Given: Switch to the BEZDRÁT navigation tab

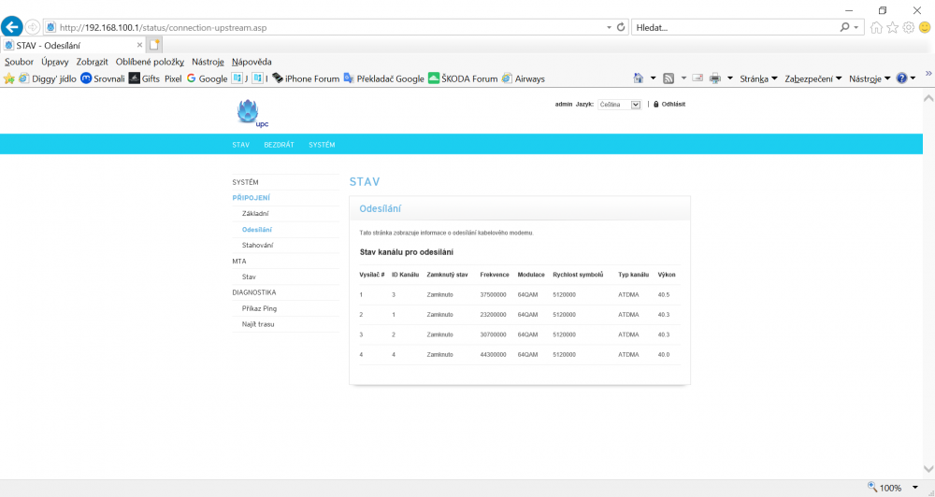Looking at the screenshot, I should click(279, 145).
